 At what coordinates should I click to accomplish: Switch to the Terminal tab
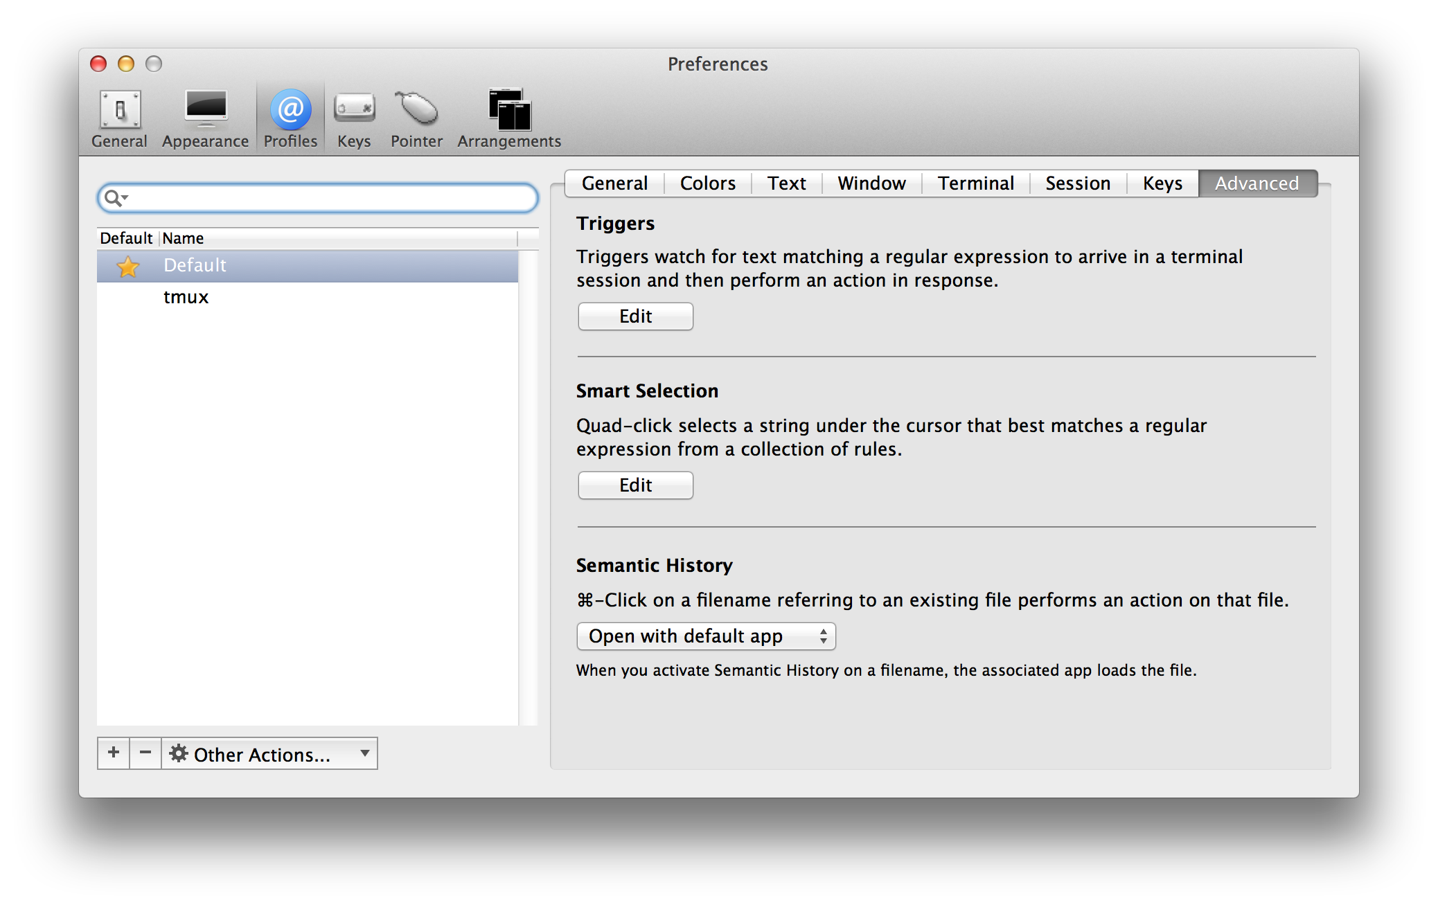(x=975, y=183)
